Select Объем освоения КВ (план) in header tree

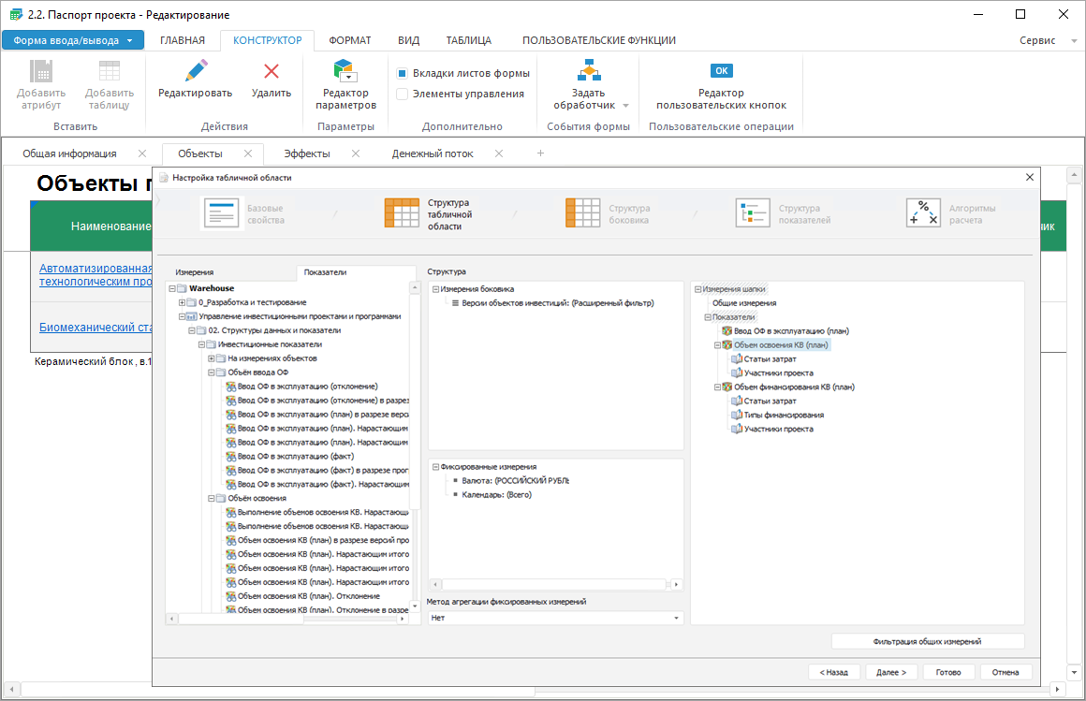pyautogui.click(x=781, y=345)
